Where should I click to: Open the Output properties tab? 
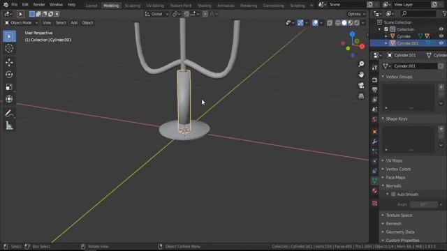[374, 90]
